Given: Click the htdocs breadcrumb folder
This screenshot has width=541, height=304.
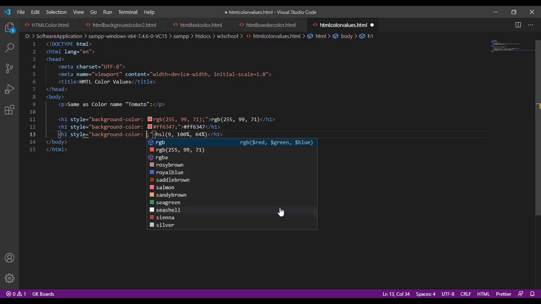Looking at the screenshot, I should coord(203,36).
